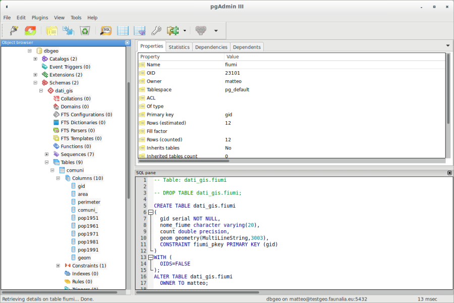Screen dimensions: 454x303
Task: View data in the selected table
Action: tap(123, 31)
